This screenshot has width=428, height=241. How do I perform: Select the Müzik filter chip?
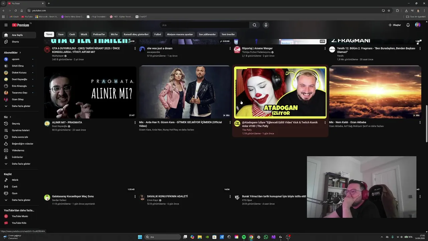84,34
